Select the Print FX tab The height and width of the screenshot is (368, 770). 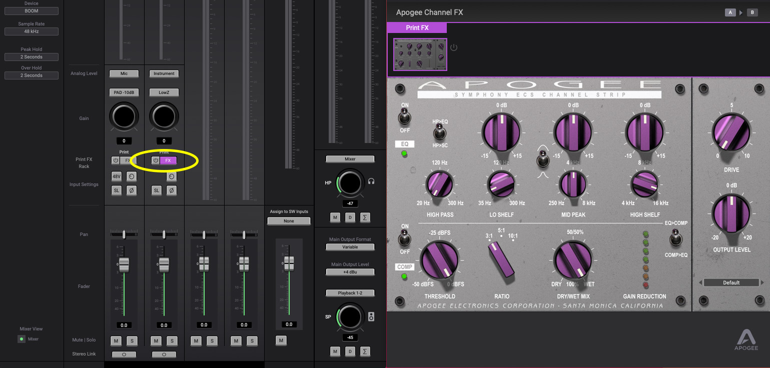point(417,28)
